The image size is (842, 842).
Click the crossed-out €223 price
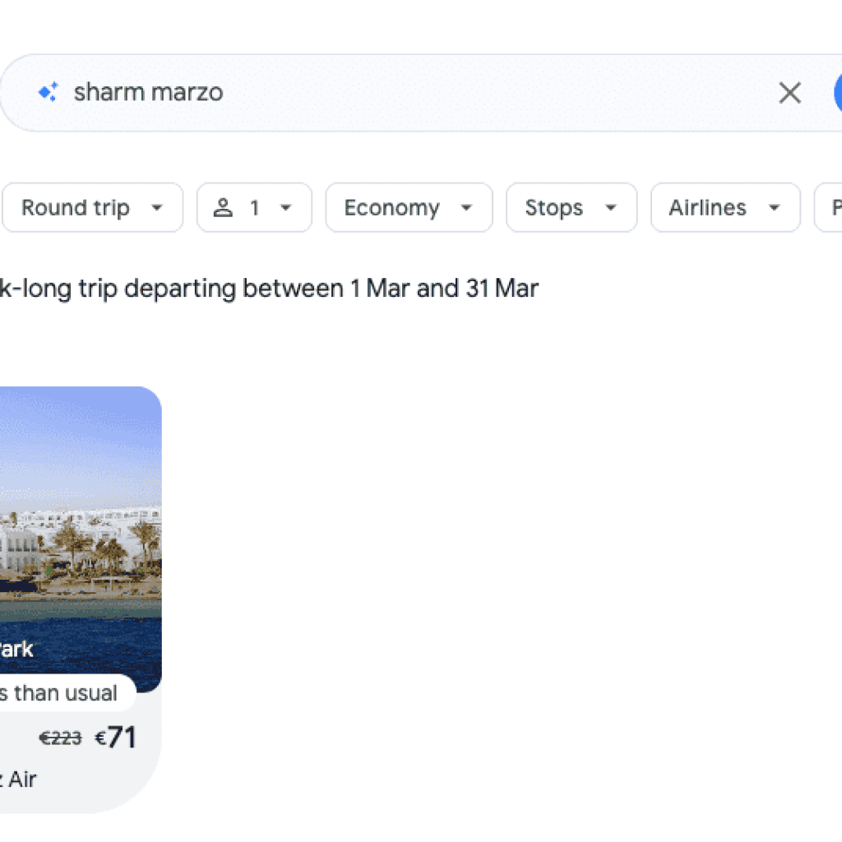[59, 738]
